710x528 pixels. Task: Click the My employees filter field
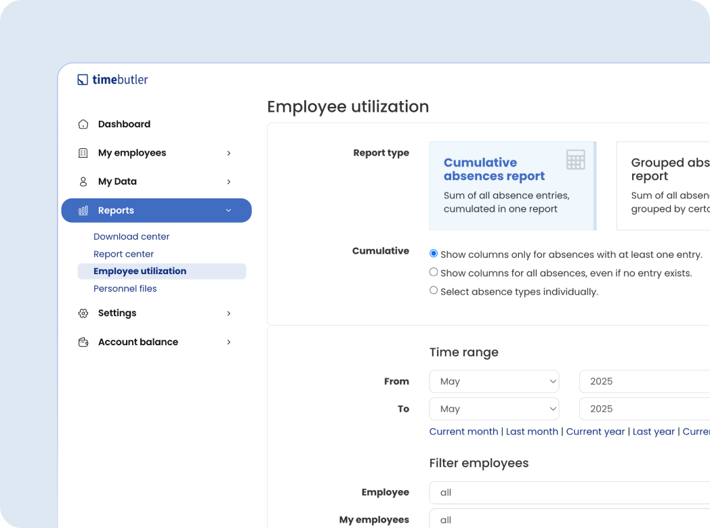[x=570, y=519]
